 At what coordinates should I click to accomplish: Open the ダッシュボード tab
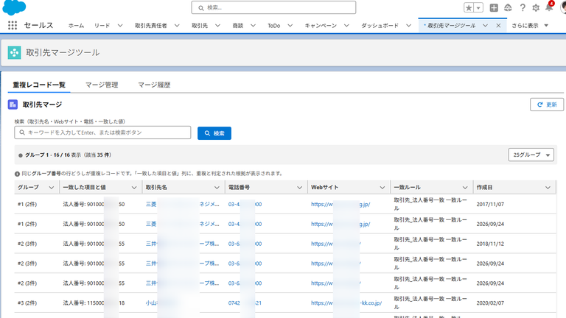point(380,26)
